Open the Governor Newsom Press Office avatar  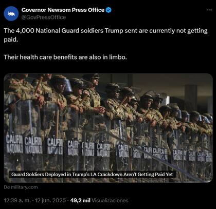[11, 14]
